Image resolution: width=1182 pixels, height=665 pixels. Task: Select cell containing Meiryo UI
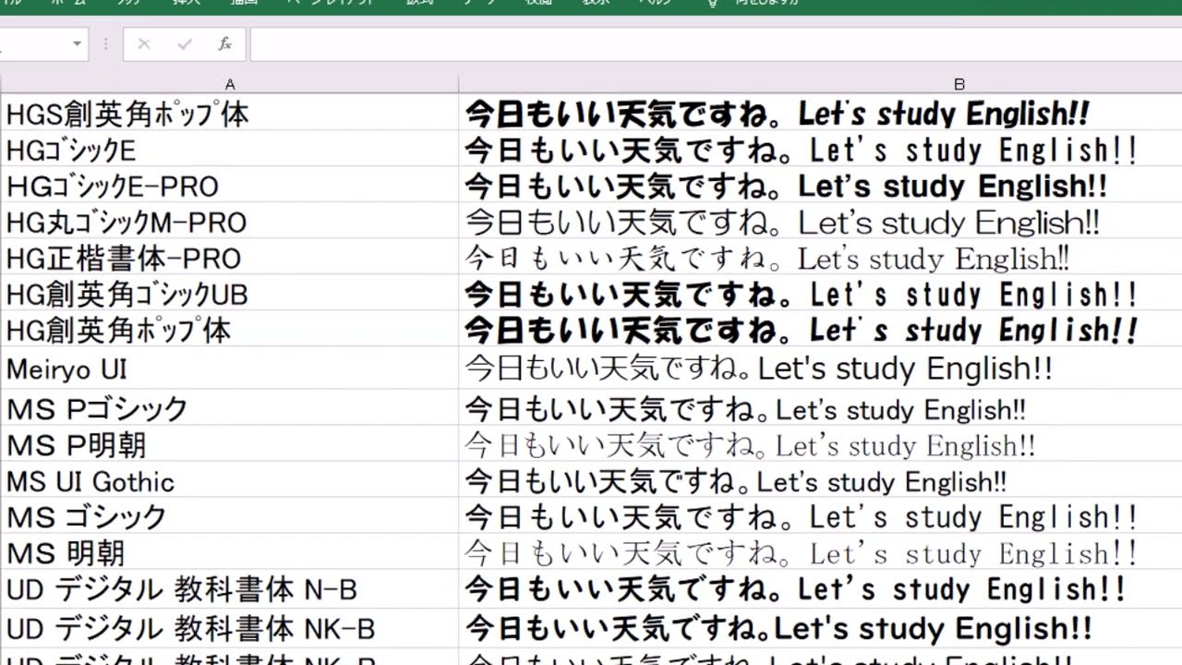(x=229, y=369)
